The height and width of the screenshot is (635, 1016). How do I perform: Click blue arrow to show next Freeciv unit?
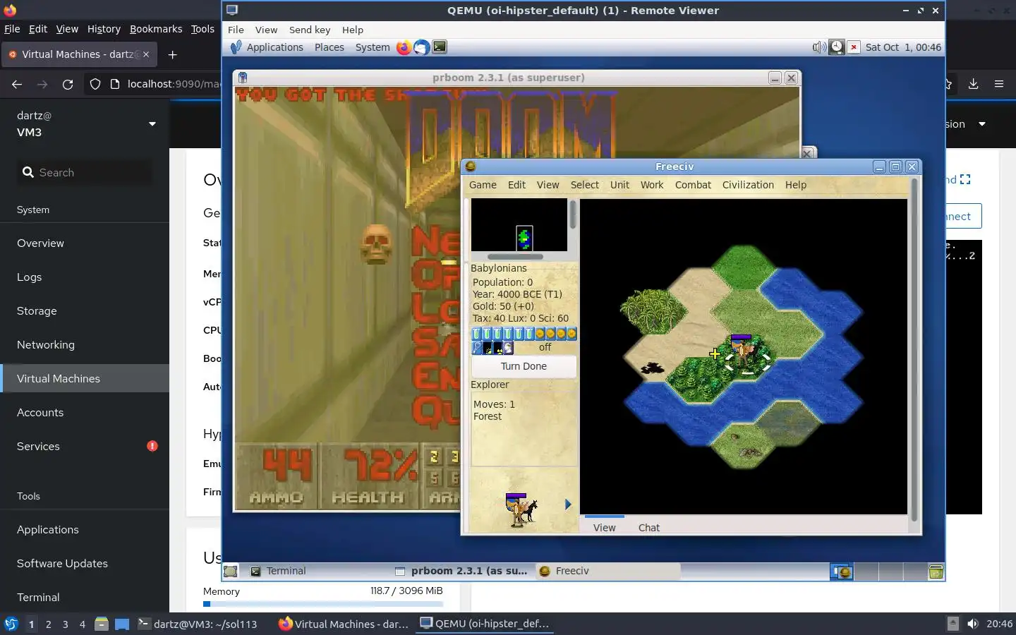568,504
